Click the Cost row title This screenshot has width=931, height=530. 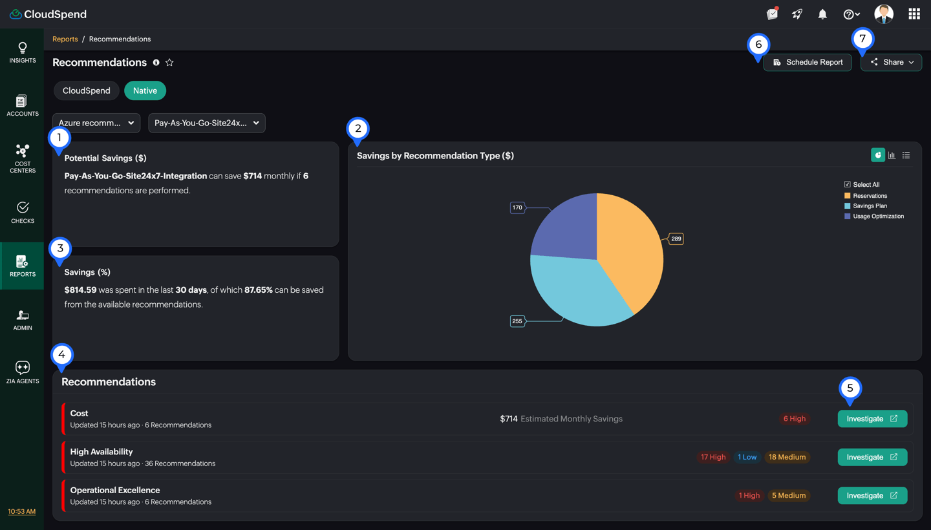(79, 414)
